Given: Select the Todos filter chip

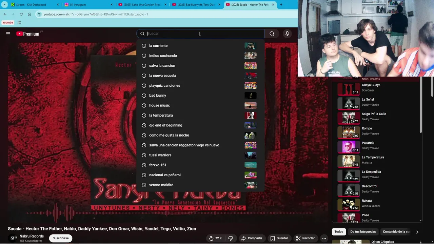Looking at the screenshot, I should click(x=339, y=232).
